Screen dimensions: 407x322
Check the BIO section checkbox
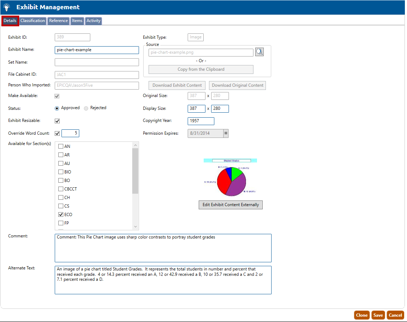pos(61,172)
